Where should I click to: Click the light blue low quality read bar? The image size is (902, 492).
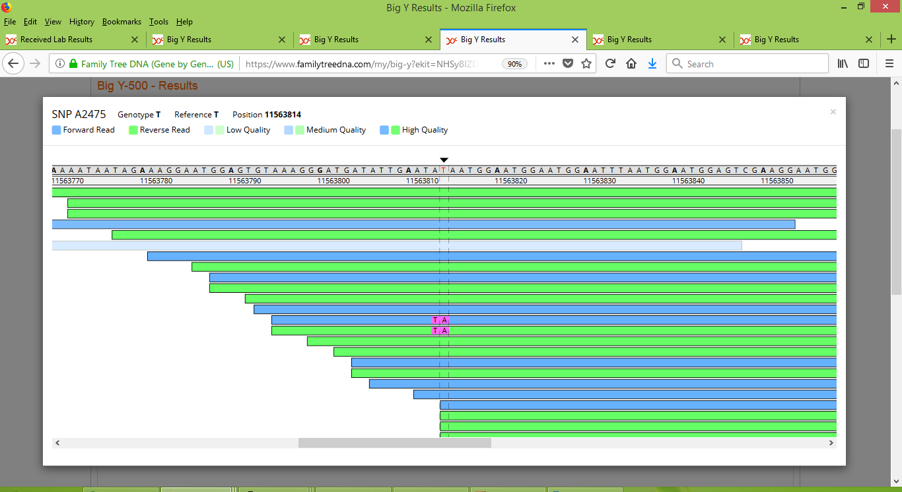pyautogui.click(x=397, y=245)
